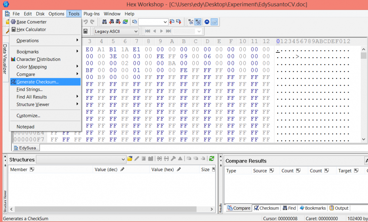Enable Intel byte ordering
The width and height of the screenshot is (368, 222).
pyautogui.click(x=214, y=22)
